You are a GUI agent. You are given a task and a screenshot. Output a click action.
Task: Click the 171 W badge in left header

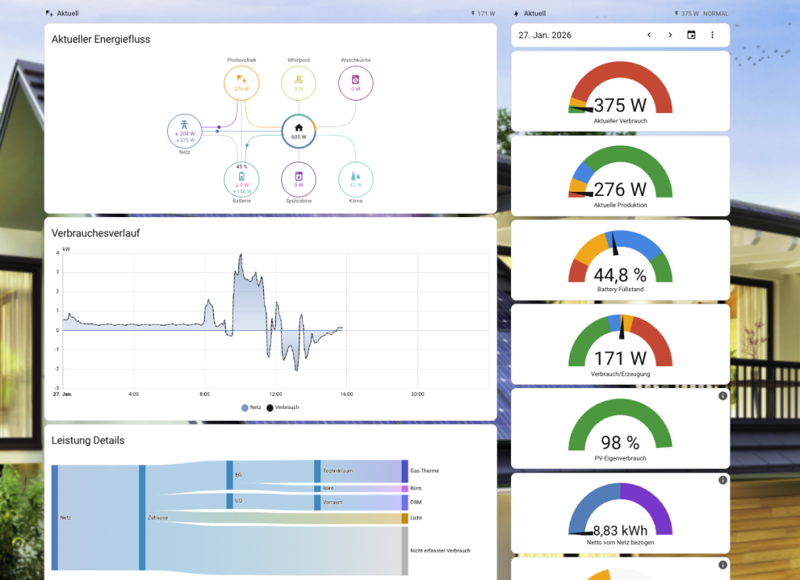pos(483,13)
